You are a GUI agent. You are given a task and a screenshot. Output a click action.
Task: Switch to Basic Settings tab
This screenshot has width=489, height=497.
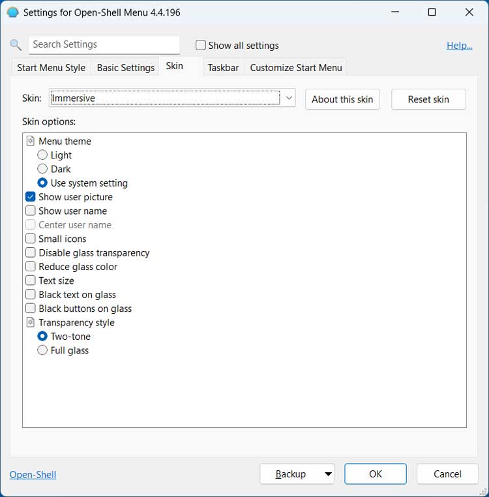[x=125, y=68]
